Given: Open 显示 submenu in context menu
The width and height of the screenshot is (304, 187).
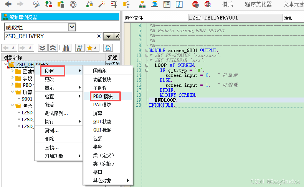Looking at the screenshot, I should [x=59, y=88].
